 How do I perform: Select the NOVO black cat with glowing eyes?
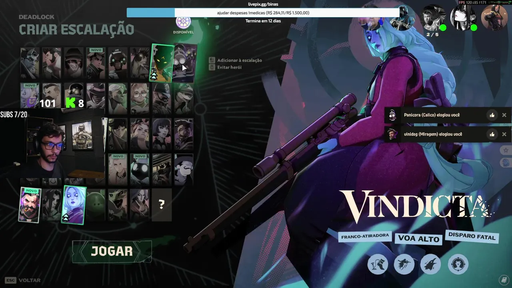pyautogui.click(x=140, y=169)
